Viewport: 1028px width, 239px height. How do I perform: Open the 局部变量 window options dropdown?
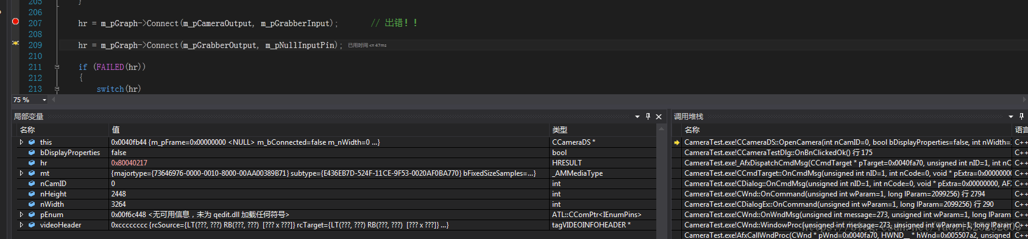click(637, 116)
